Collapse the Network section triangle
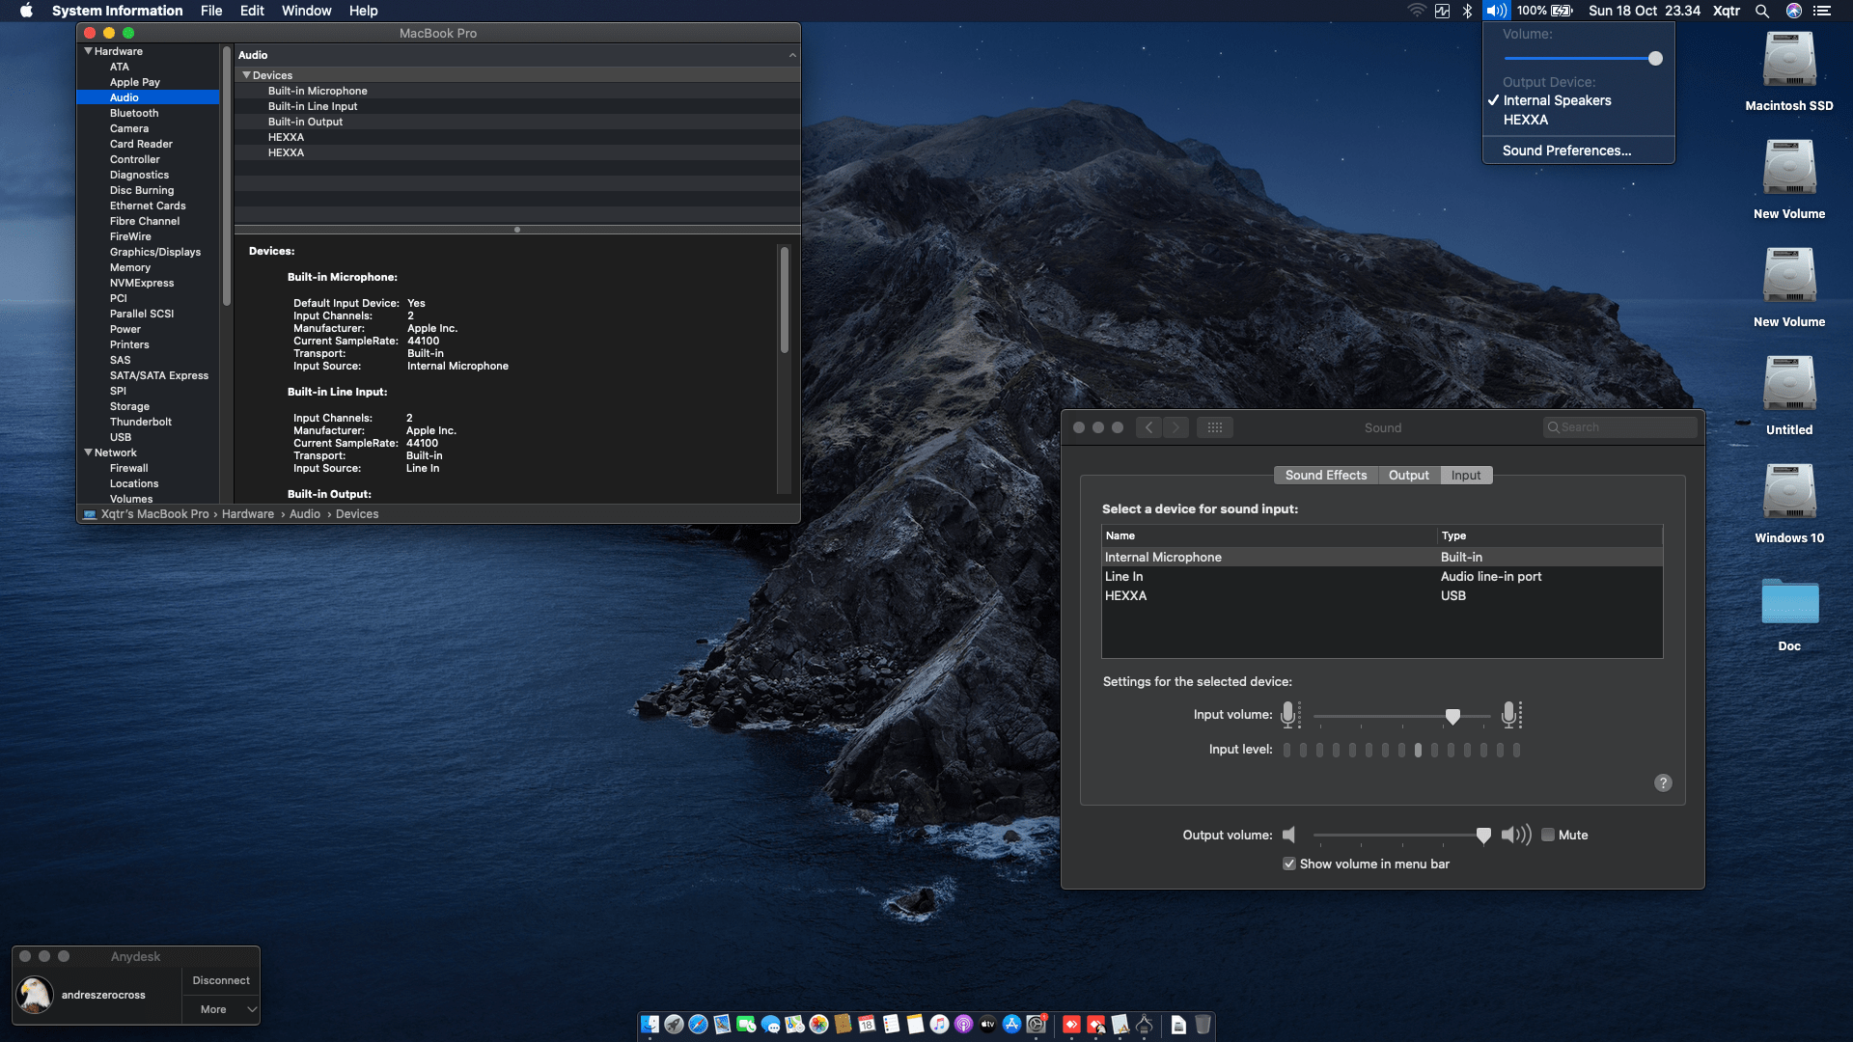Screen dimensions: 1853x1042 tap(89, 452)
